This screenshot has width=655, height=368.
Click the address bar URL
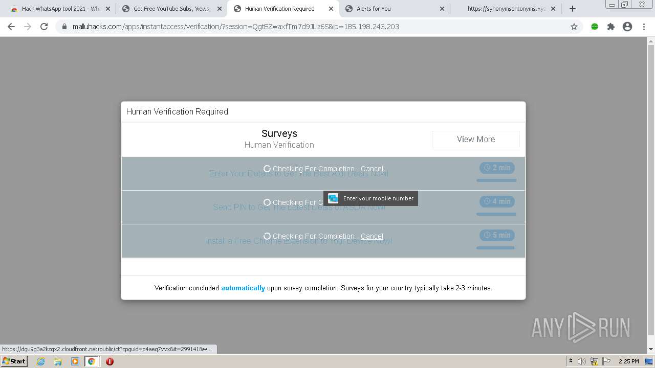pyautogui.click(x=235, y=27)
